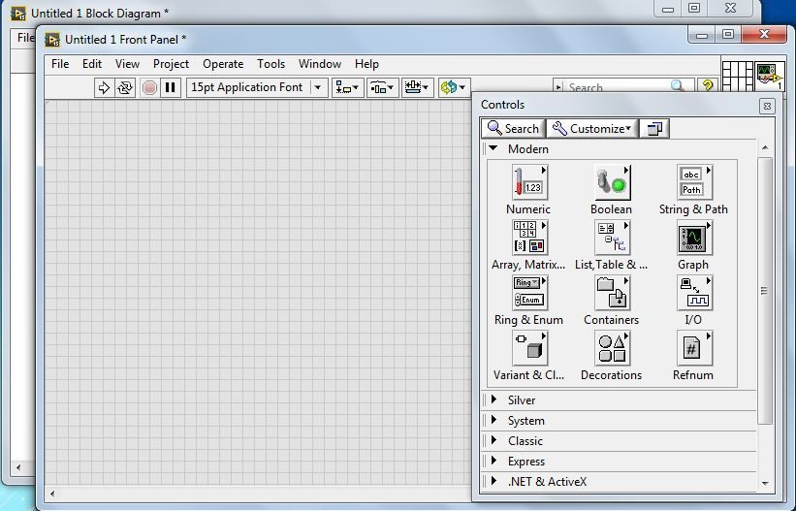This screenshot has height=511, width=796.
Task: Open the Tools menu
Action: (271, 64)
